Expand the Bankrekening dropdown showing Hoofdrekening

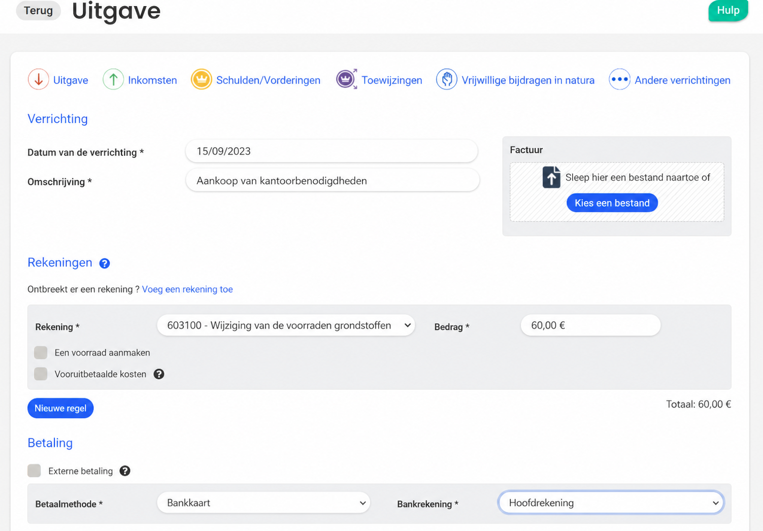click(x=611, y=503)
